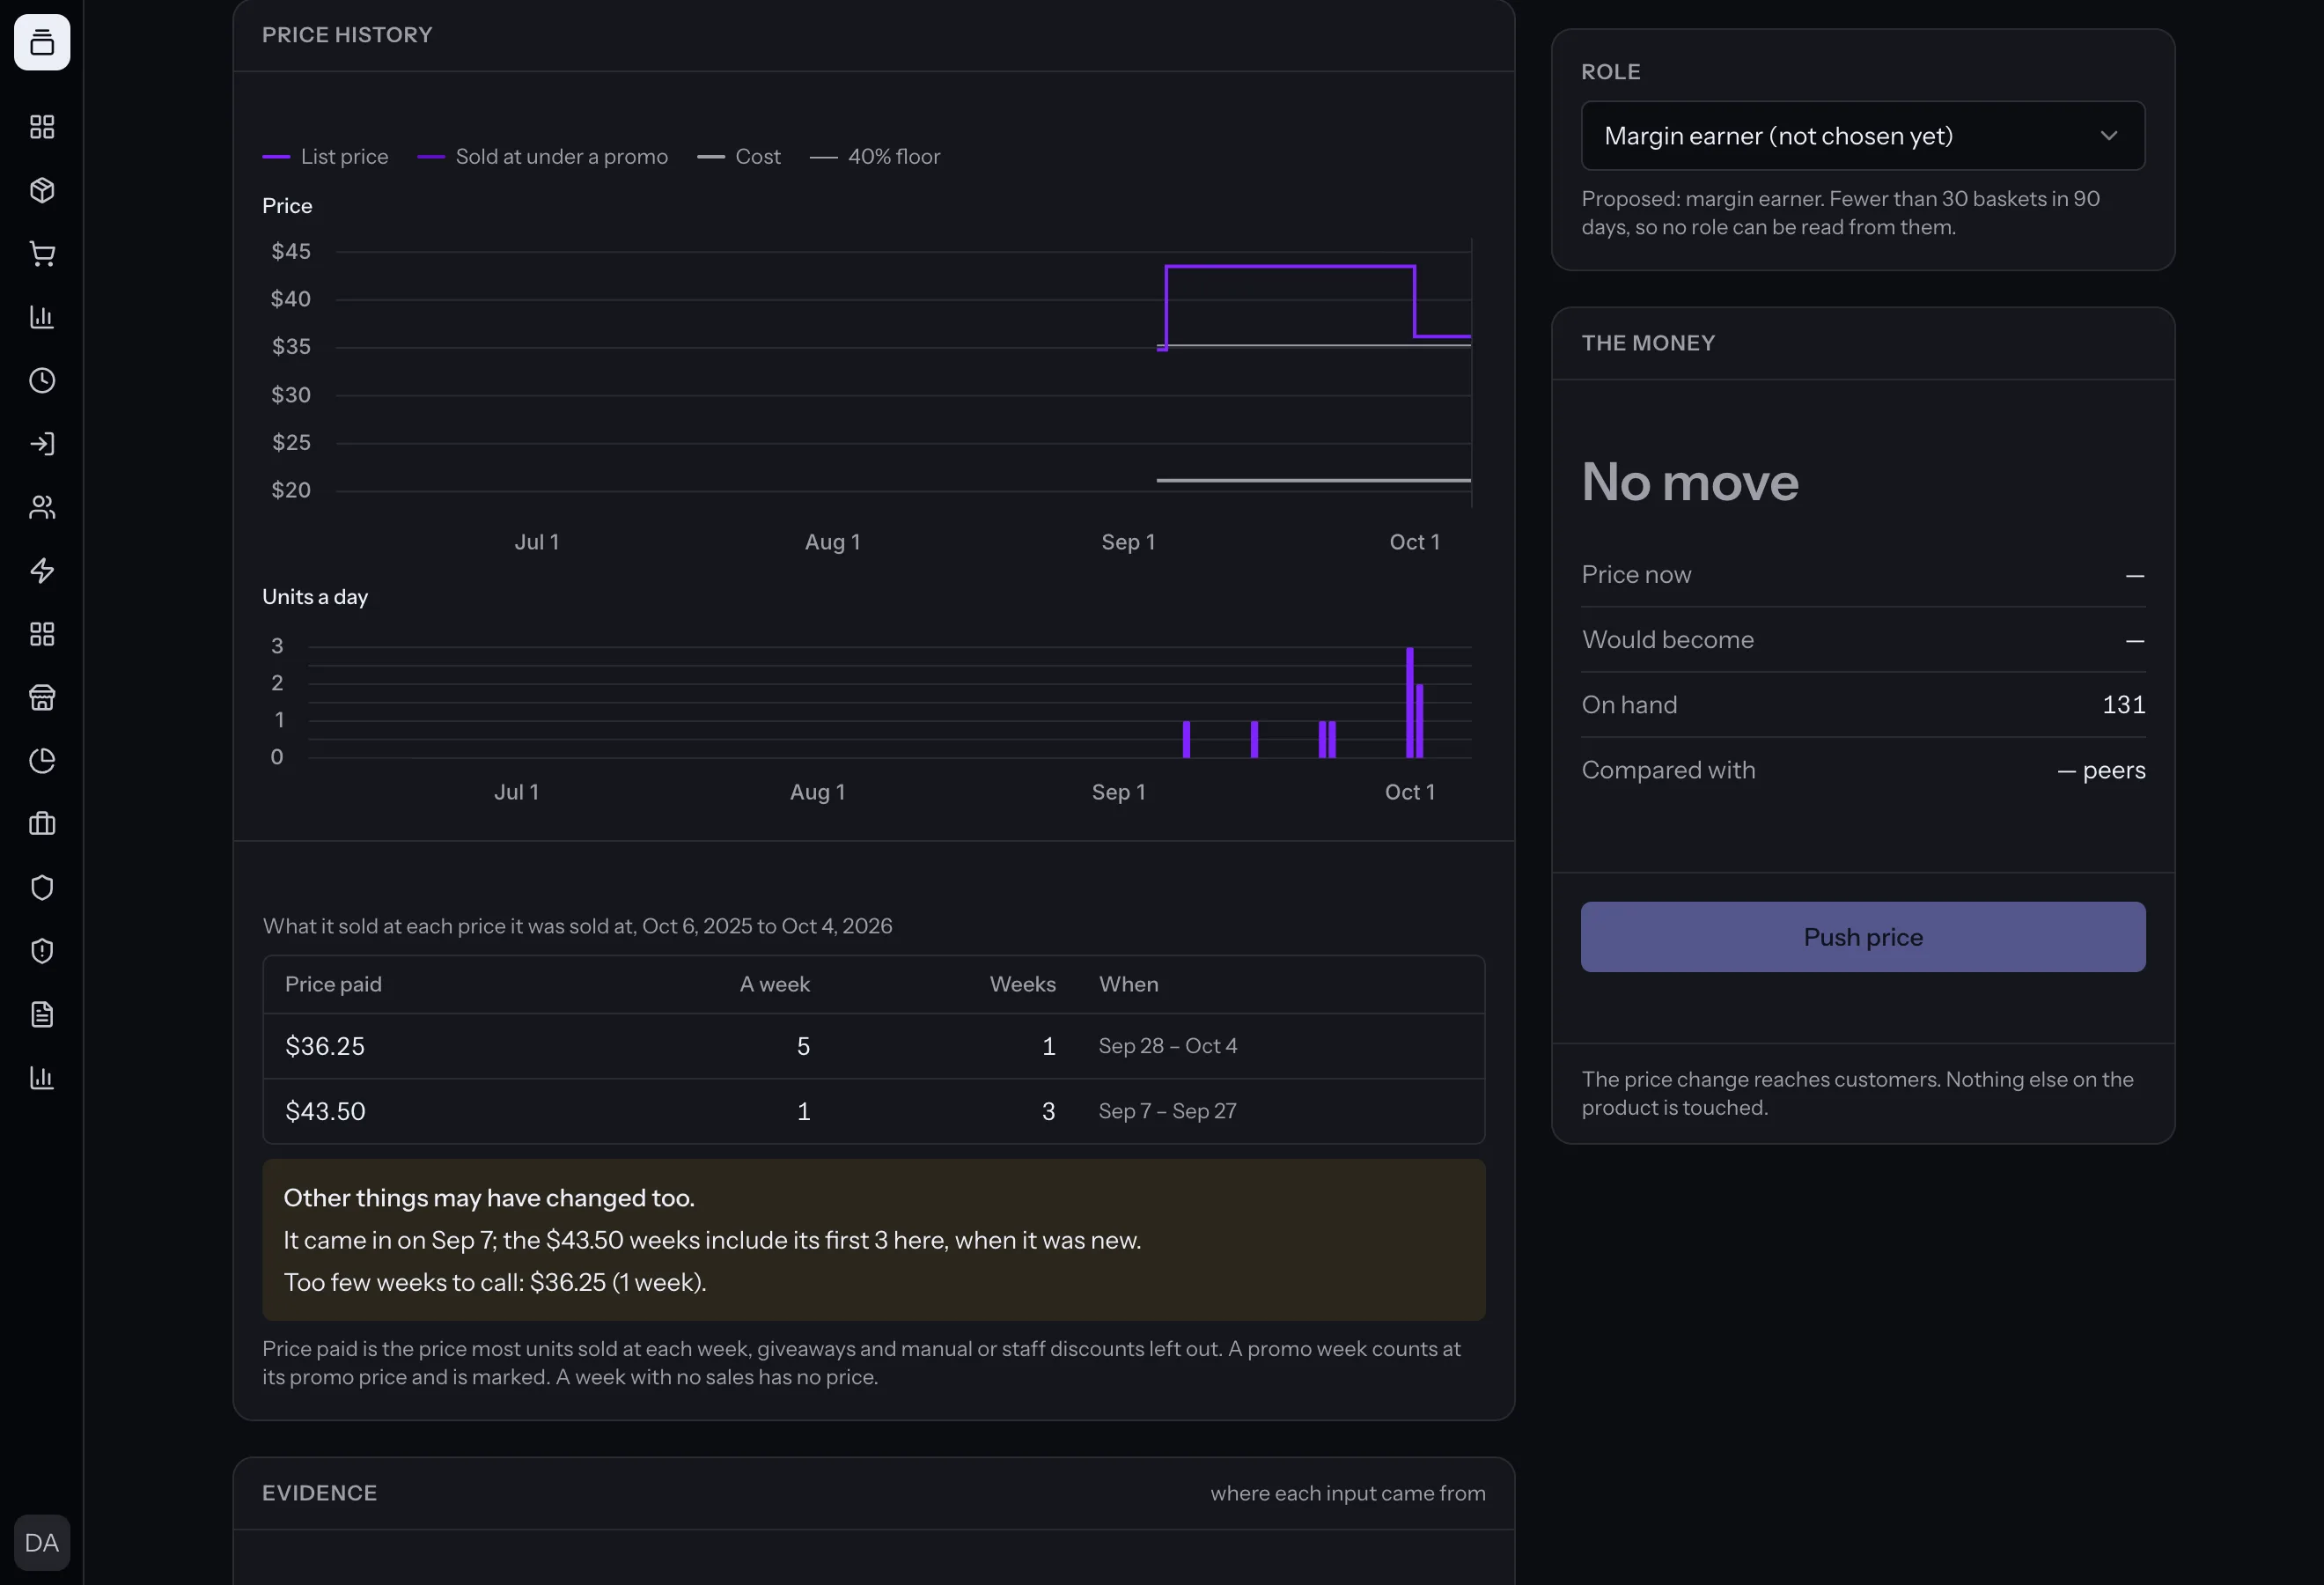The height and width of the screenshot is (1585, 2324).
Task: Click the On hand value 131
Action: point(2123,705)
